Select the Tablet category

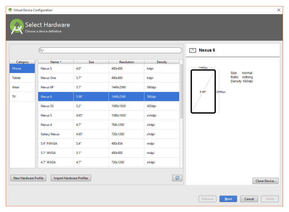pos(22,78)
